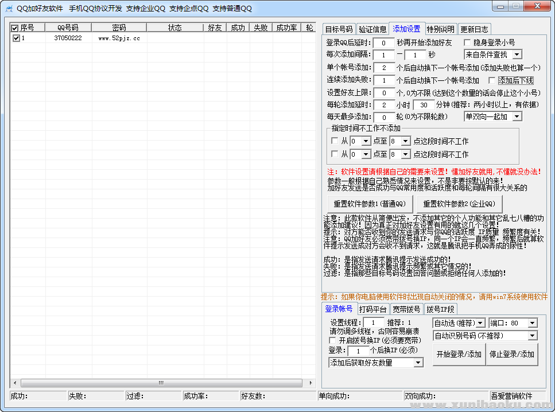Viewport: 555px width, 412px height.
Task: Click the horizontal scrollbar under account list
Action: click(161, 383)
